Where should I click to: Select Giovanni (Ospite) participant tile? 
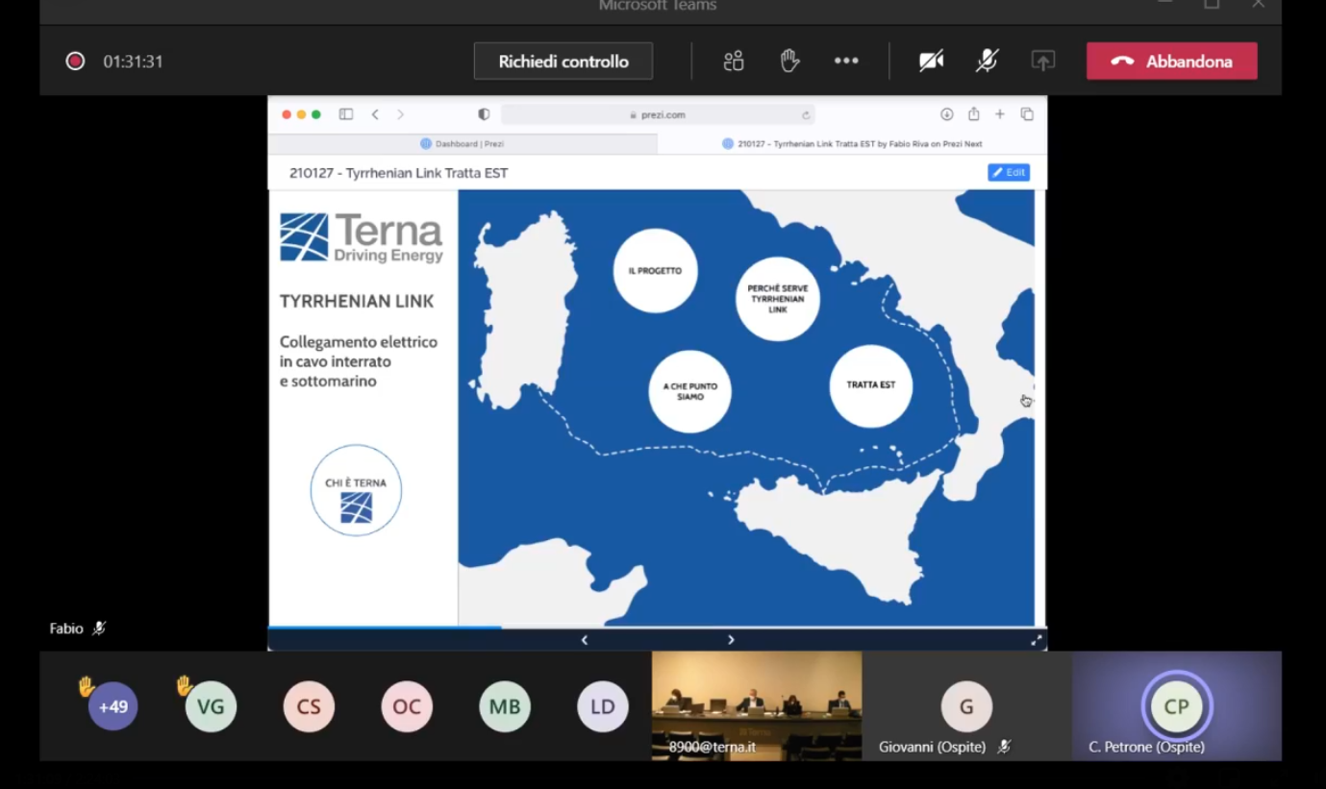click(966, 706)
